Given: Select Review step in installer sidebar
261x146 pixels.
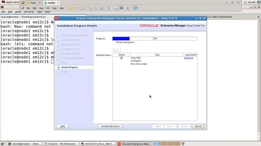Looking at the screenshot, I should (65, 63).
